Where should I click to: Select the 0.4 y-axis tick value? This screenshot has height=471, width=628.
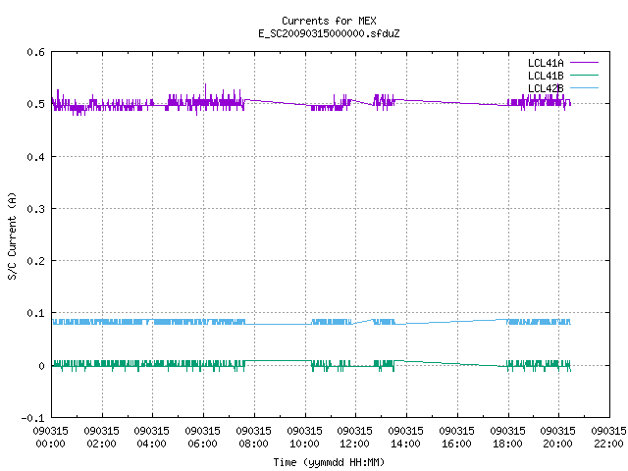(x=35, y=157)
